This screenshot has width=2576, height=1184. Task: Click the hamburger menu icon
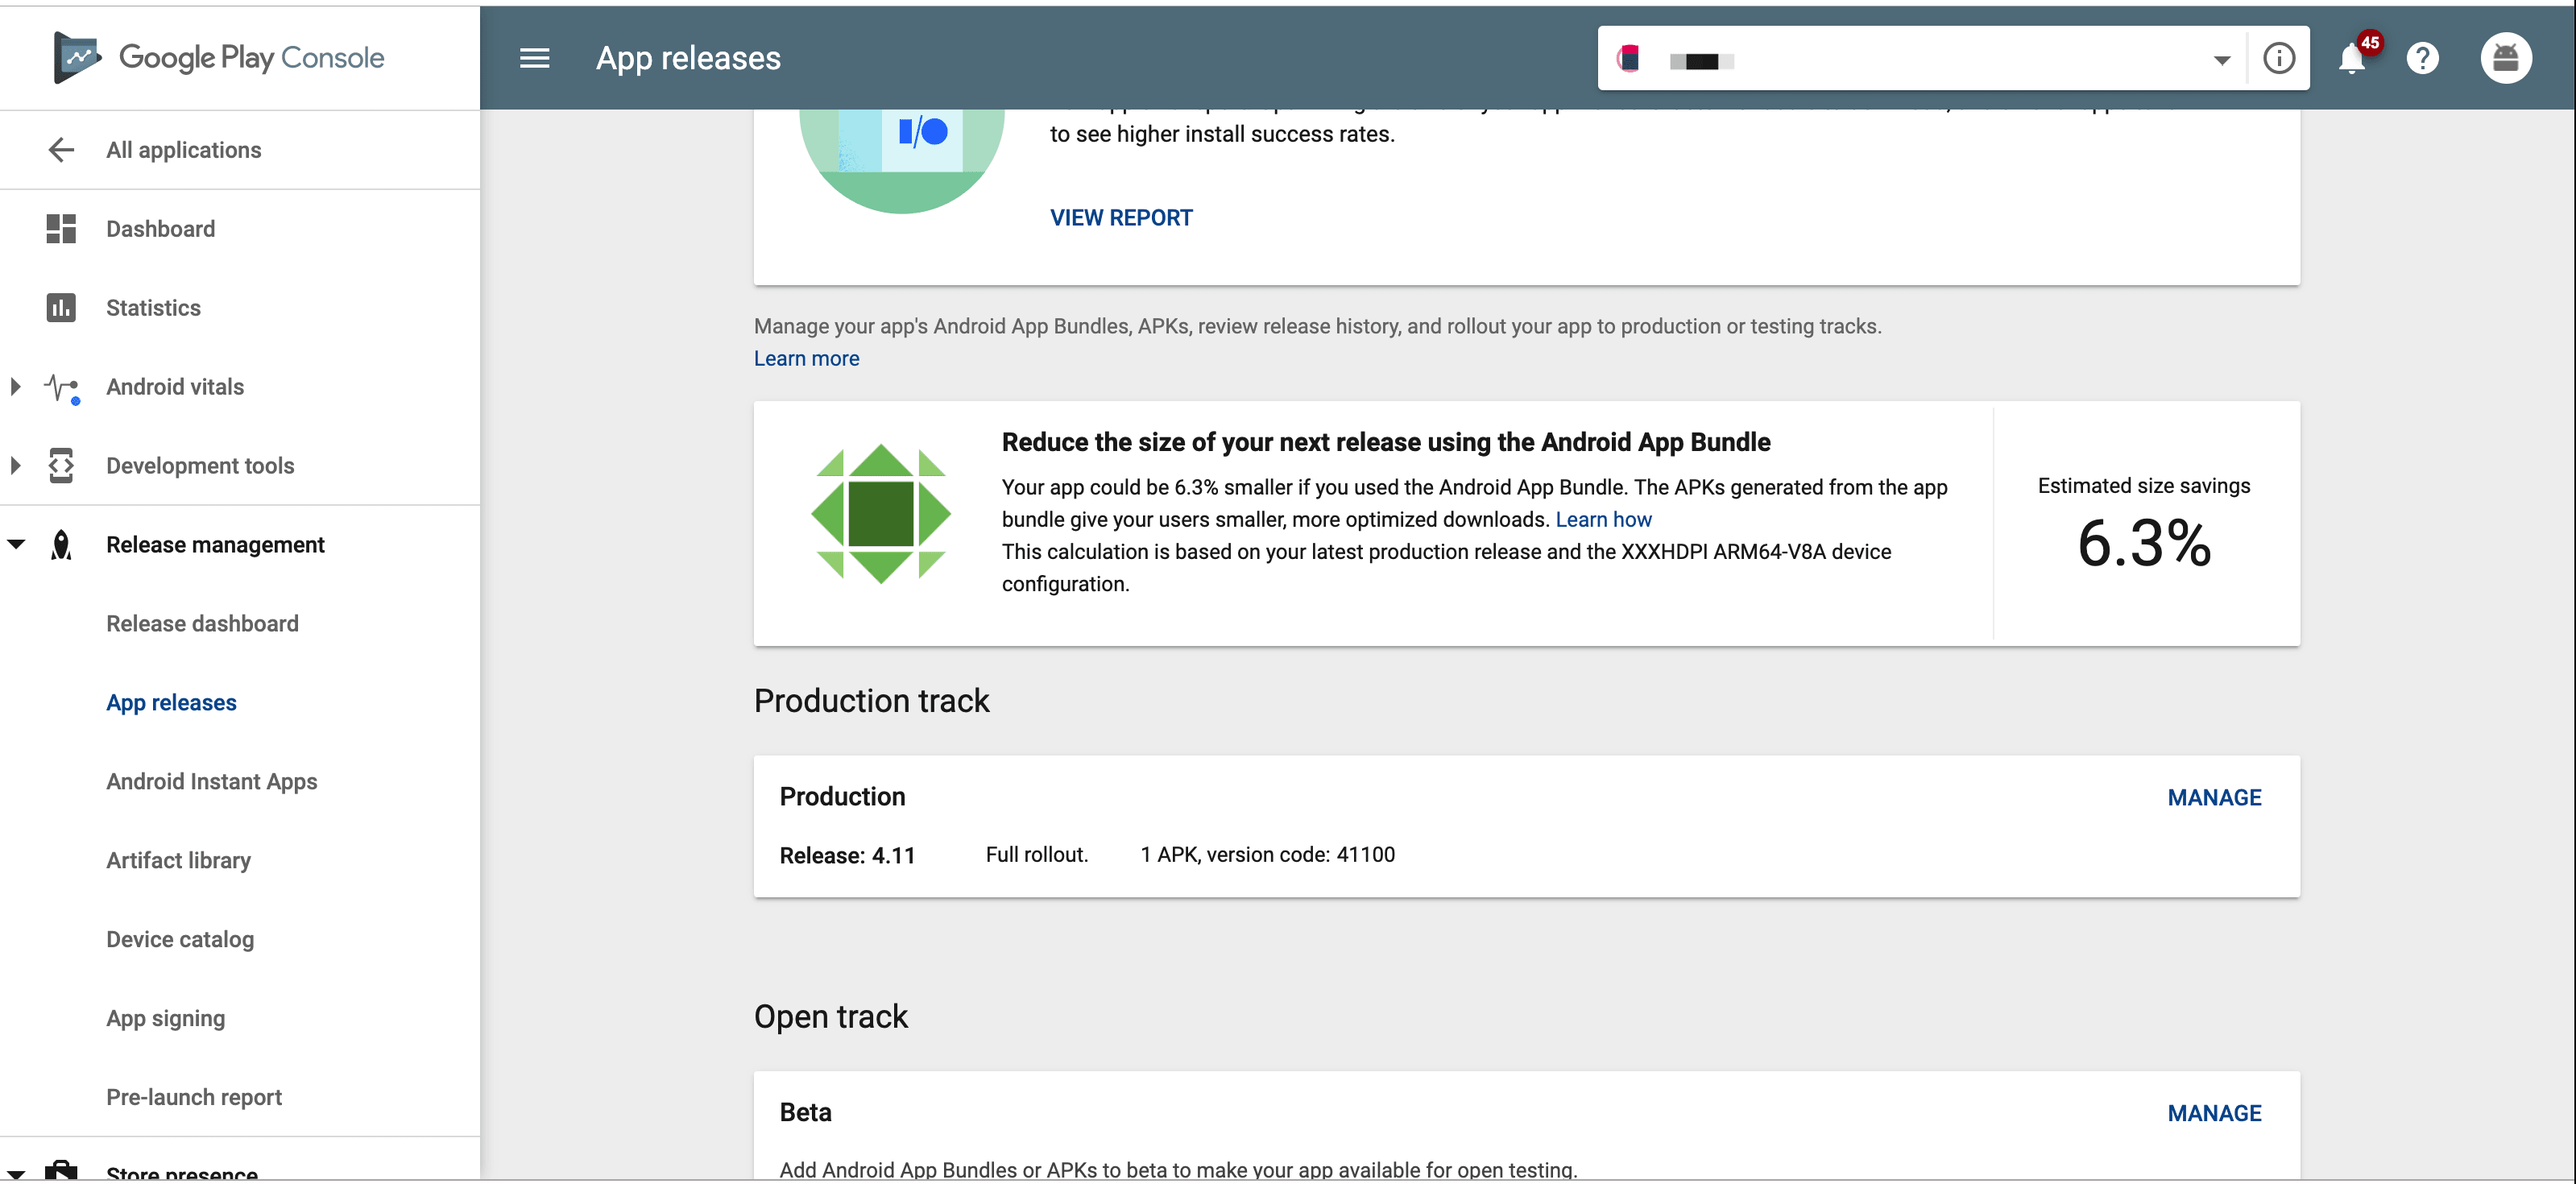click(x=534, y=58)
